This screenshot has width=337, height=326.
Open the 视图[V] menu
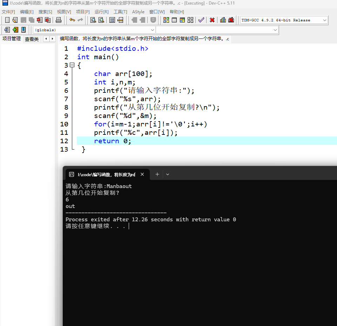point(64,12)
